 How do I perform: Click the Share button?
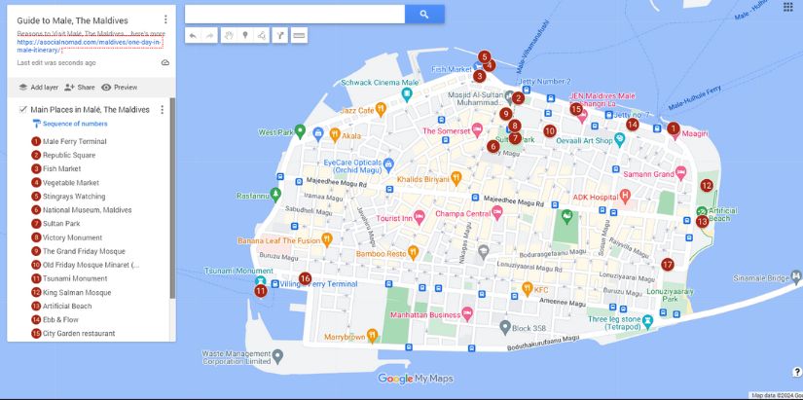(82, 87)
